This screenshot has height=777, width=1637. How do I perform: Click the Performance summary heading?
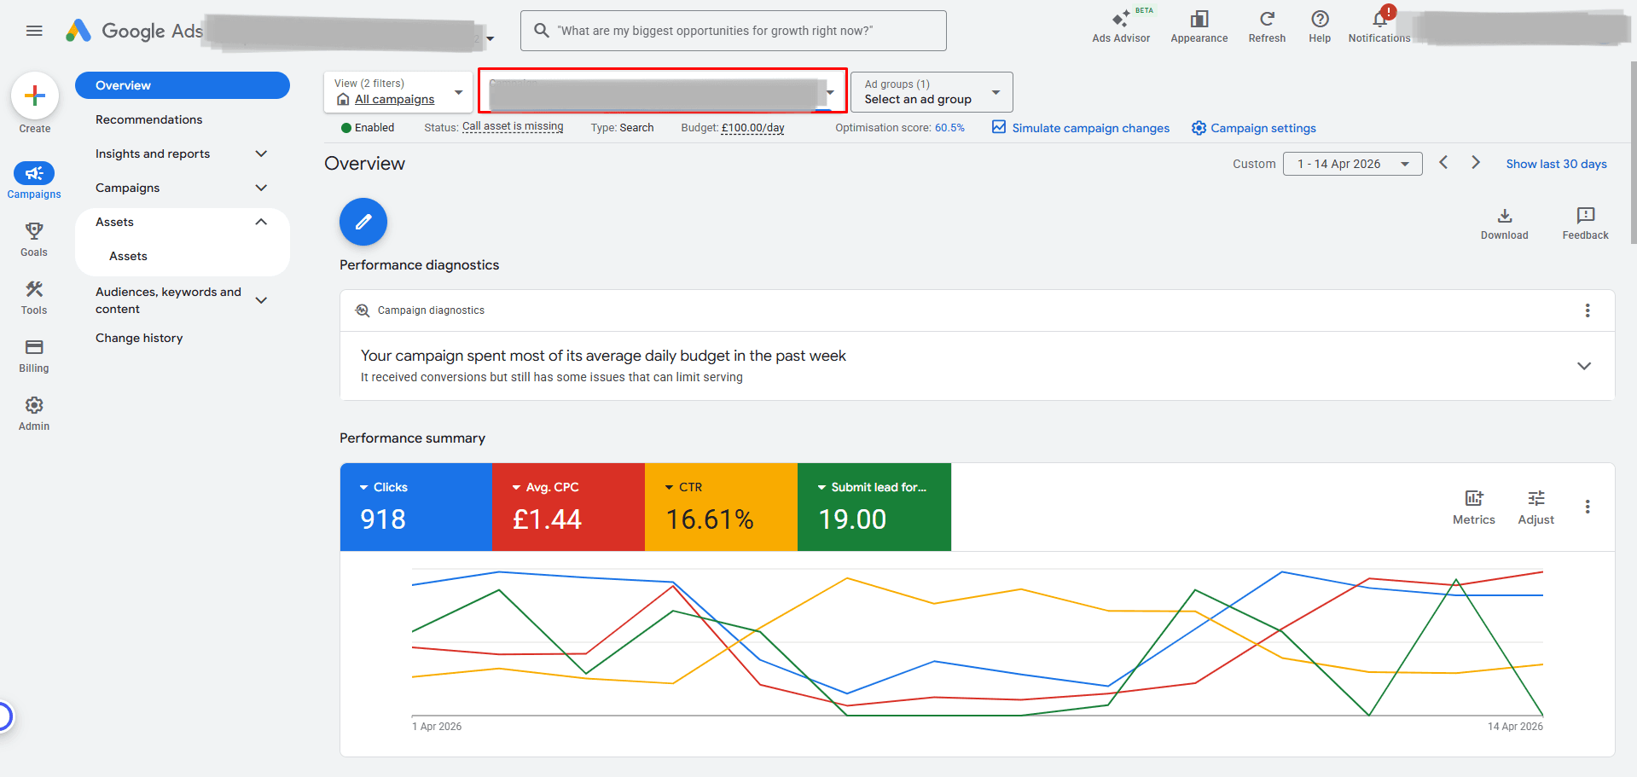[412, 438]
